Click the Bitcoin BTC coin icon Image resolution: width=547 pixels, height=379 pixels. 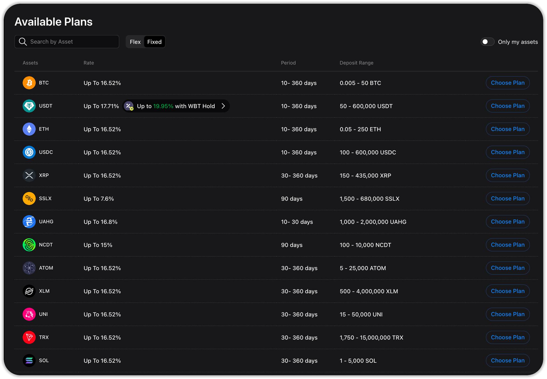click(29, 83)
